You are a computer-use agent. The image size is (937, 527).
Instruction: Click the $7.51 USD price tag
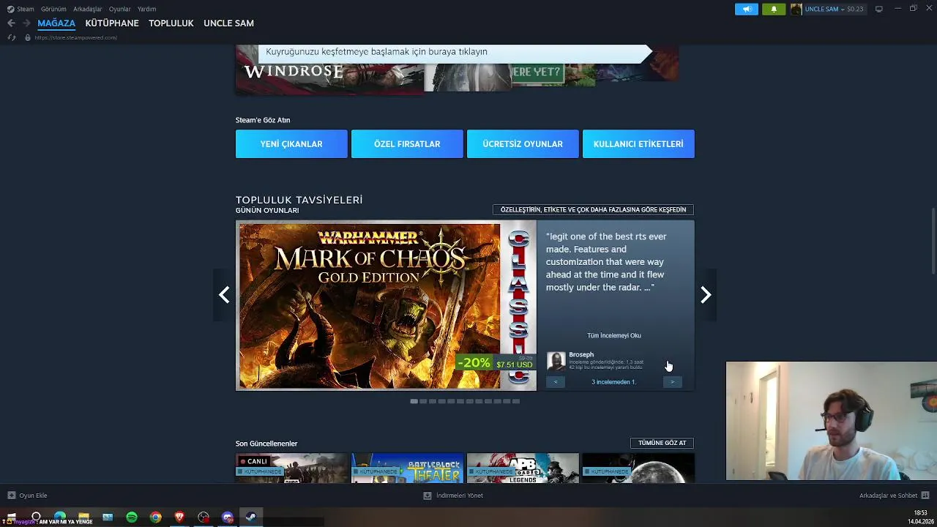click(515, 365)
